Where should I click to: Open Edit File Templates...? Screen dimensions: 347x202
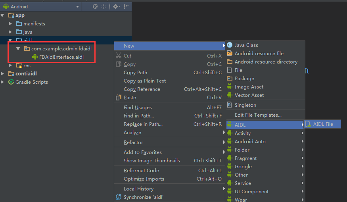pyautogui.click(x=265, y=115)
